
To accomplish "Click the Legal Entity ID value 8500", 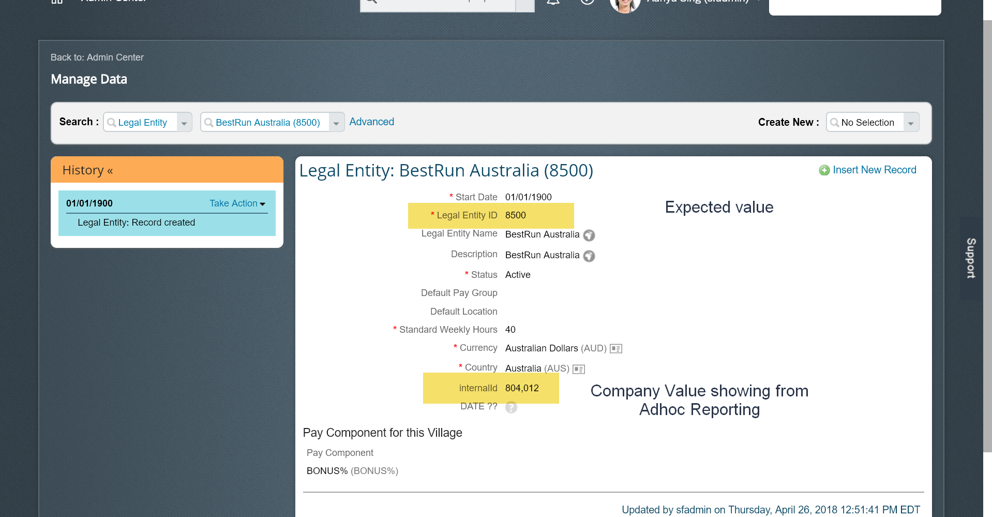I will point(516,215).
